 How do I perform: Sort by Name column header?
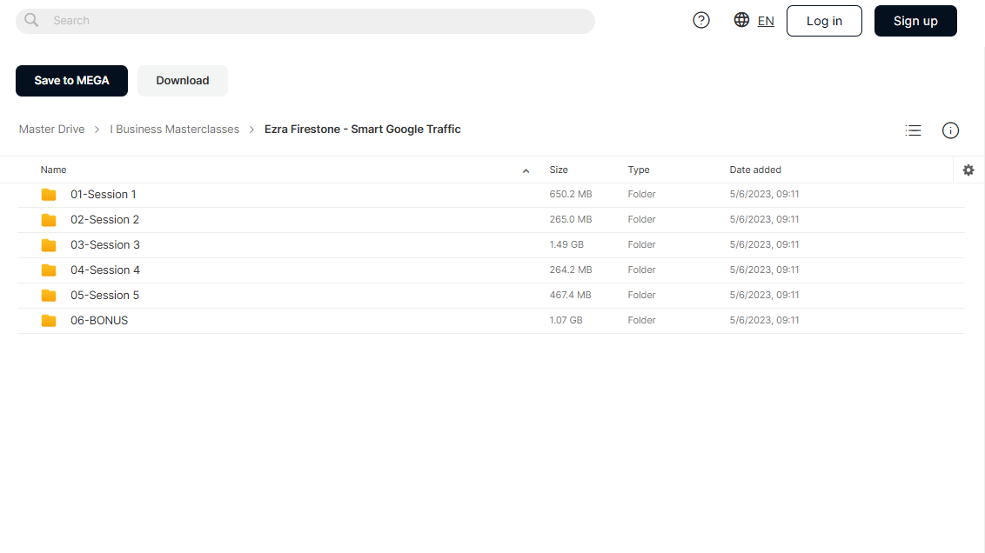[53, 170]
